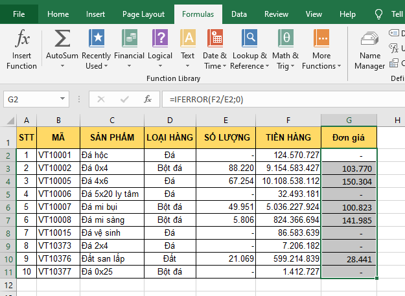Screen dimensions: 405x296
Task: Click the formula bar fx button
Action: point(148,99)
